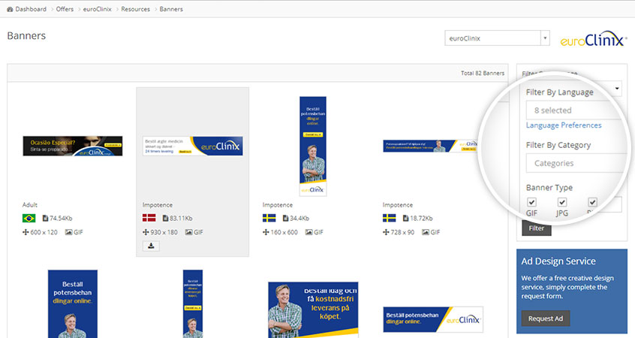Viewport: 635px width, 338px height.
Task: Click the Adult category label
Action: pyautogui.click(x=30, y=204)
